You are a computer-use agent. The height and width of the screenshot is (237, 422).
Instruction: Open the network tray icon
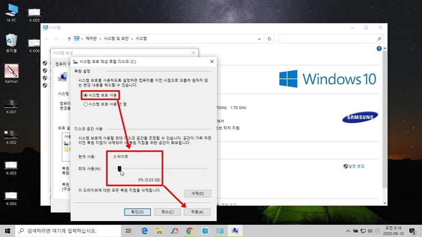pyautogui.click(x=363, y=231)
